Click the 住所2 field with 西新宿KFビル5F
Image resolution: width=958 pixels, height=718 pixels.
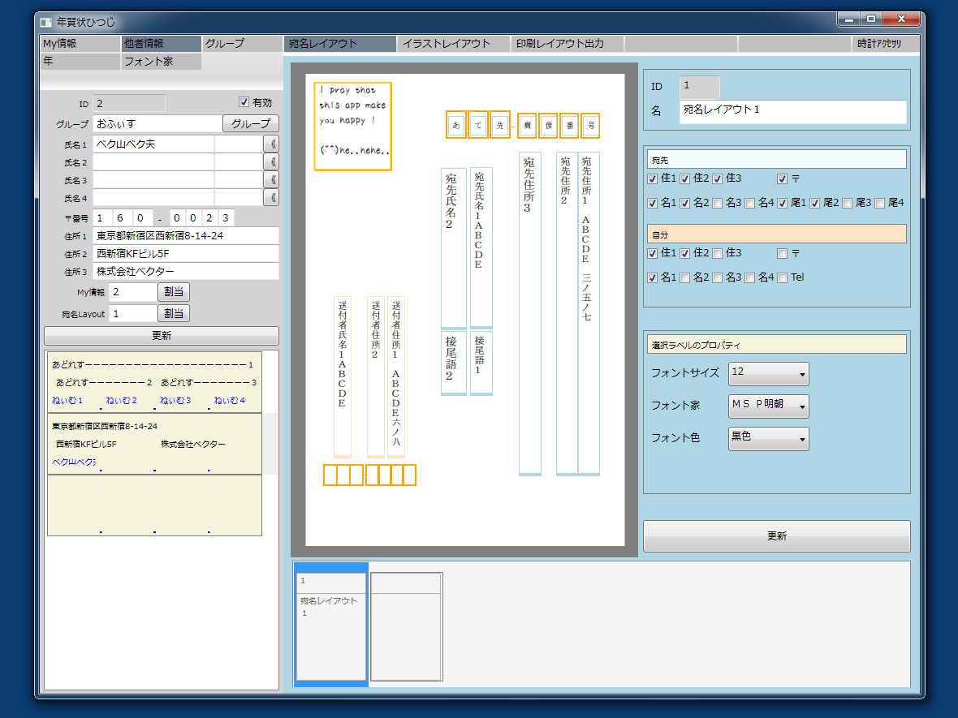click(x=186, y=253)
